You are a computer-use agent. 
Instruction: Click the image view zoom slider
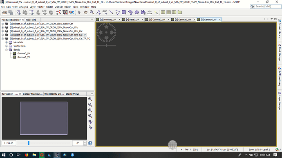(x=107, y=45)
